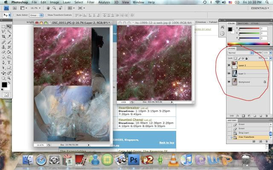Click the Rotate View tool in application bar
273x170 pixels.
pos(61,8)
